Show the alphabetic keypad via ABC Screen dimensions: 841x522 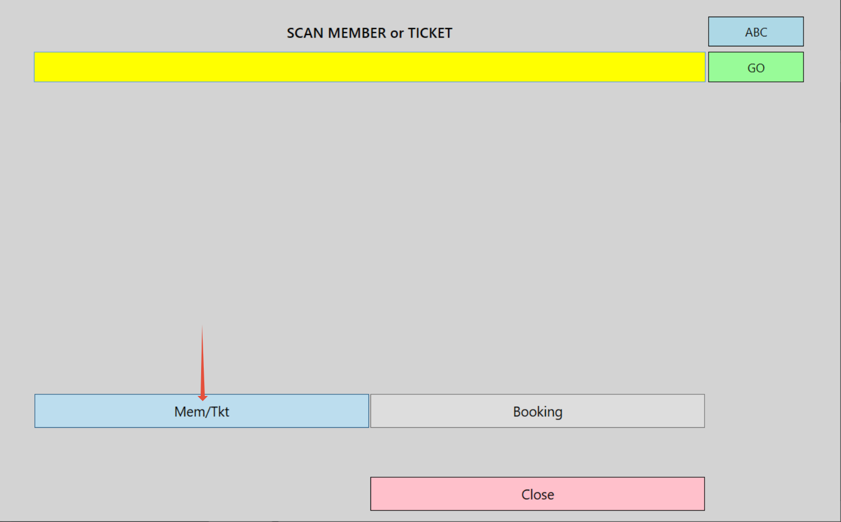[x=756, y=32]
